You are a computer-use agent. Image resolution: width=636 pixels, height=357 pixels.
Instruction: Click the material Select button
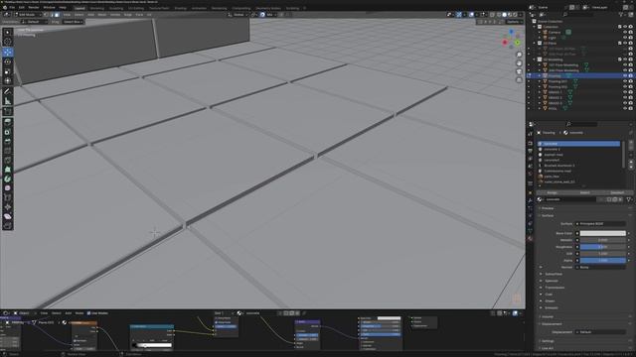coord(584,192)
